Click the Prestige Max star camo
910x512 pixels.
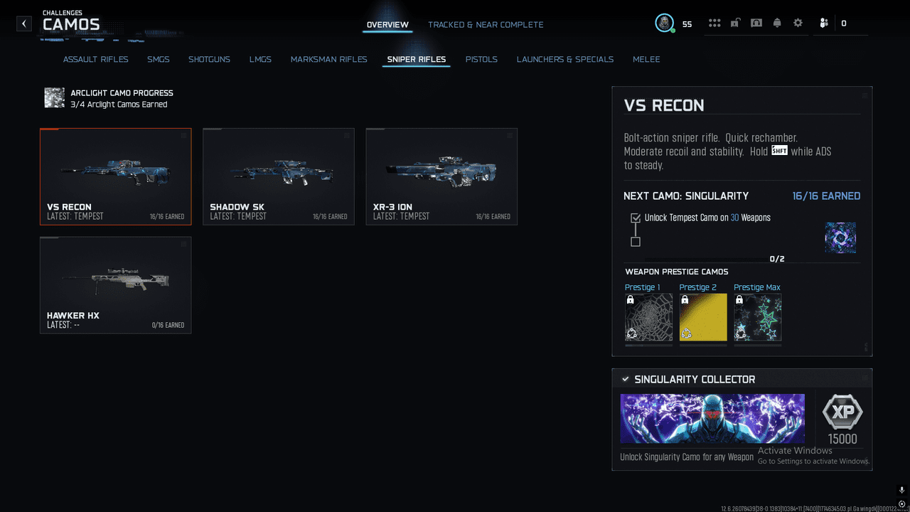tap(757, 317)
